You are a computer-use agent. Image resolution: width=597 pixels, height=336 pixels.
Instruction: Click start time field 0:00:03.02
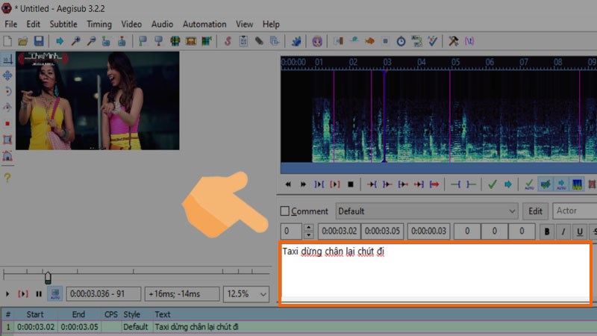coord(340,231)
